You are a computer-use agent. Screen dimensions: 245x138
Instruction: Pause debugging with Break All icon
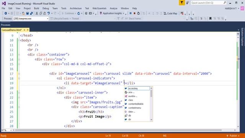point(131,13)
